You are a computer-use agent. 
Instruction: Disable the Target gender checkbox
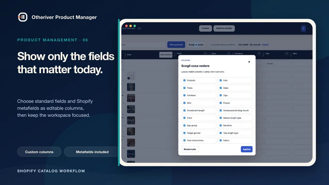click(184, 133)
